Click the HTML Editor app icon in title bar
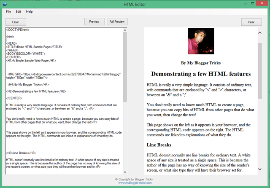Image resolution: width=270 pixels, height=188 pixels. click(x=5, y=4)
